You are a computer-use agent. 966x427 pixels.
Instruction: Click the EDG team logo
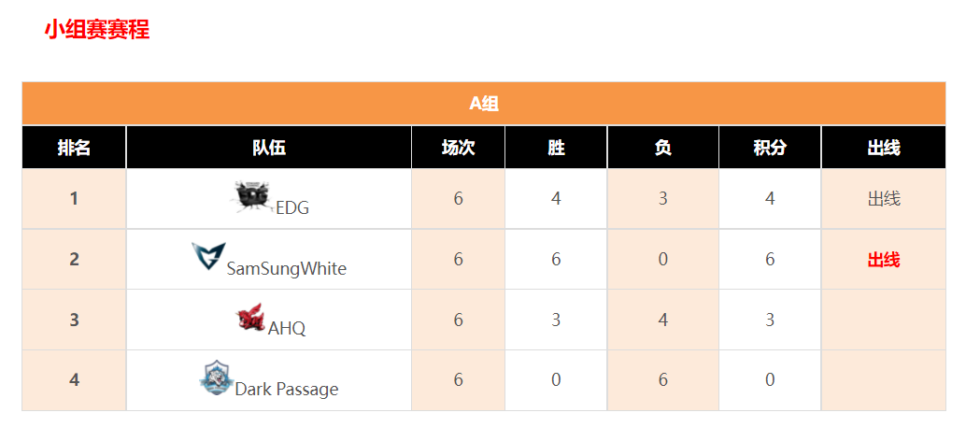[254, 197]
